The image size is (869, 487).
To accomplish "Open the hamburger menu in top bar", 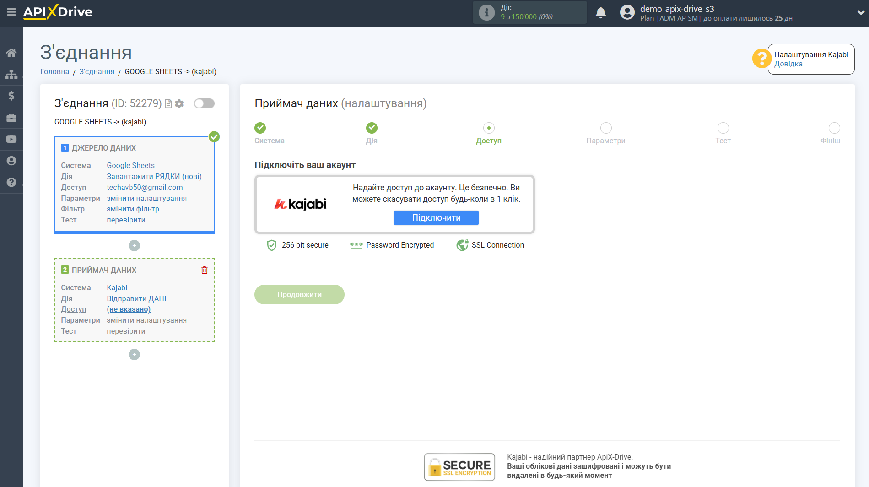I will coord(11,12).
